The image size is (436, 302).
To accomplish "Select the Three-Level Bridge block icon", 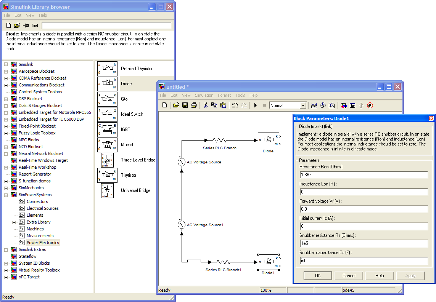I will pyautogui.click(x=107, y=160).
